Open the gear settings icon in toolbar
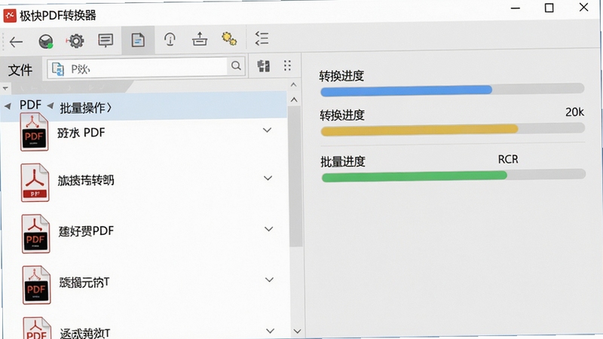This screenshot has width=603, height=339. click(x=75, y=41)
